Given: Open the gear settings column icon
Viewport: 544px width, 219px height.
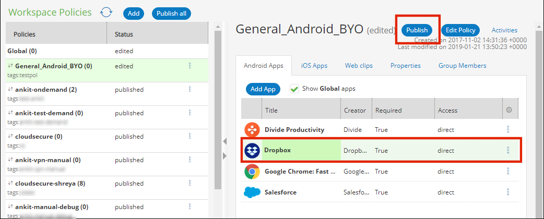Looking at the screenshot, I should tap(510, 110).
